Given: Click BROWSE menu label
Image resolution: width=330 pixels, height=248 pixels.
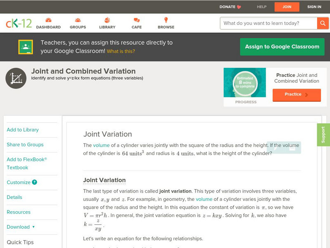Looking at the screenshot, I should click(x=166, y=27).
